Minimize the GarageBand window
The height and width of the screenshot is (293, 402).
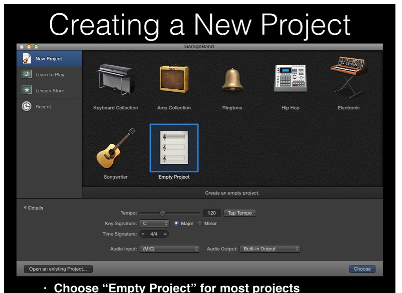click(29, 47)
